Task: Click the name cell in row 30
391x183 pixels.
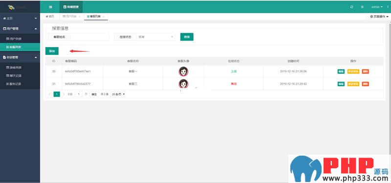Action: [133, 71]
